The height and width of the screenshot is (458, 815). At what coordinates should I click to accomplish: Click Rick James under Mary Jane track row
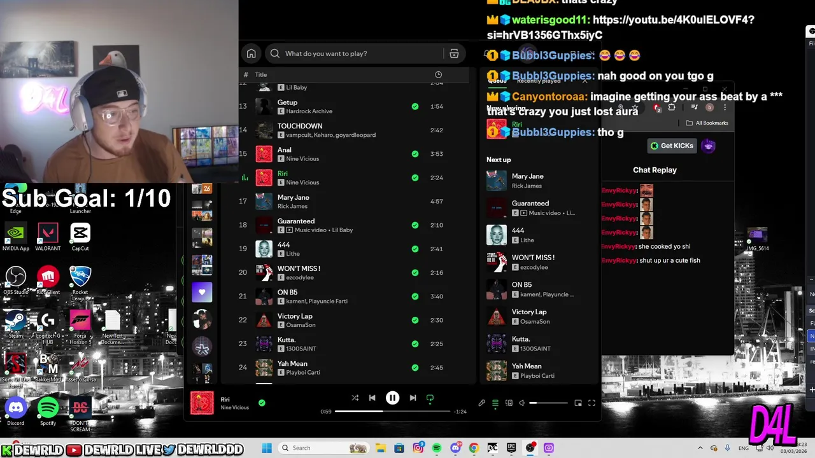point(292,206)
